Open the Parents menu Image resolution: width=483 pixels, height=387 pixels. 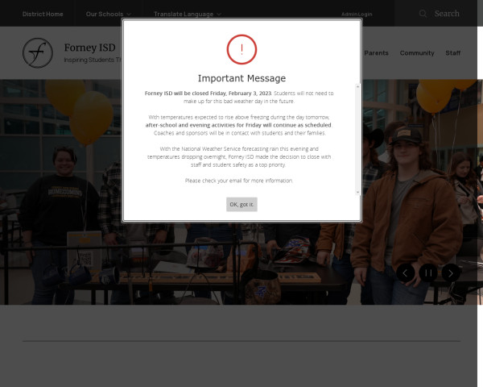[376, 53]
